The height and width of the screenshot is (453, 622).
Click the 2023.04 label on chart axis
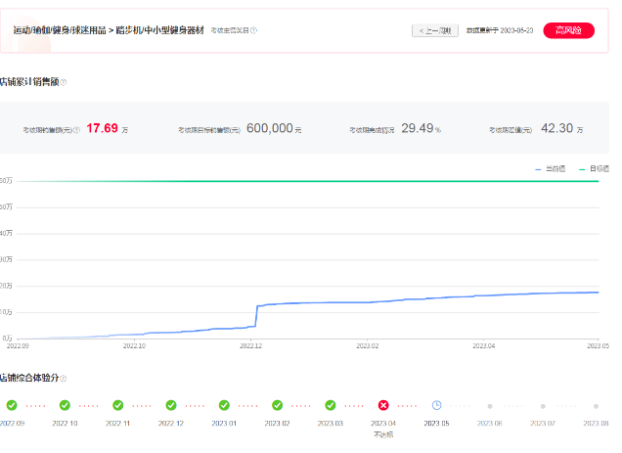483,346
